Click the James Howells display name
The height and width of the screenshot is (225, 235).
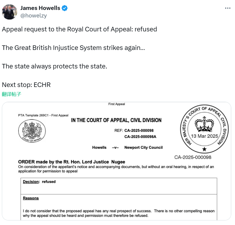(x=40, y=8)
